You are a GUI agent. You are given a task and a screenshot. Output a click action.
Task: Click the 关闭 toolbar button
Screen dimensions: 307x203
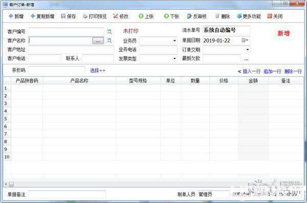(275, 16)
